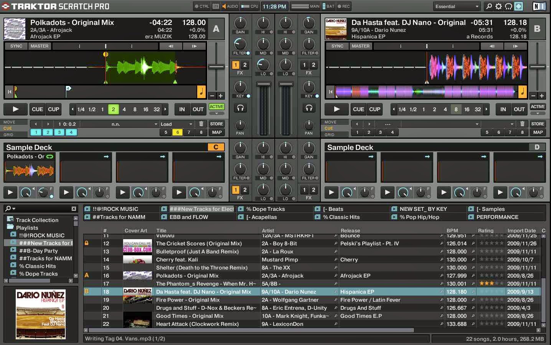Toggle loop ACTIVE on Deck B
Image resolution: width=551 pixels, height=345 pixels.
click(538, 107)
